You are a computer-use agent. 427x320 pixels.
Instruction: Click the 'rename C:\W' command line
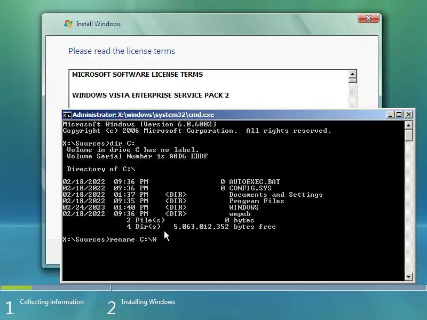click(110, 239)
